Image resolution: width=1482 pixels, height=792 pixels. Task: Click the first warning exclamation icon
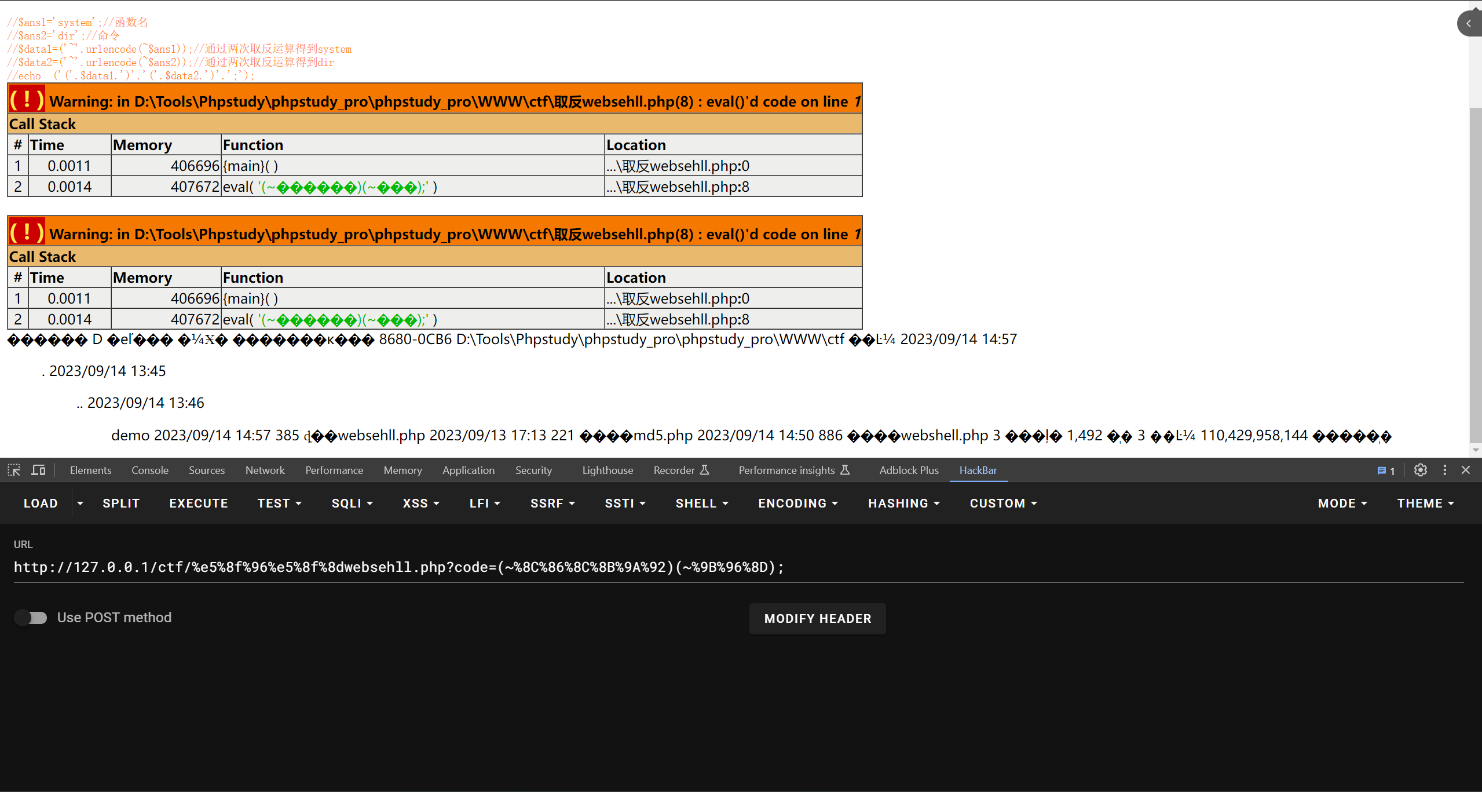(27, 99)
